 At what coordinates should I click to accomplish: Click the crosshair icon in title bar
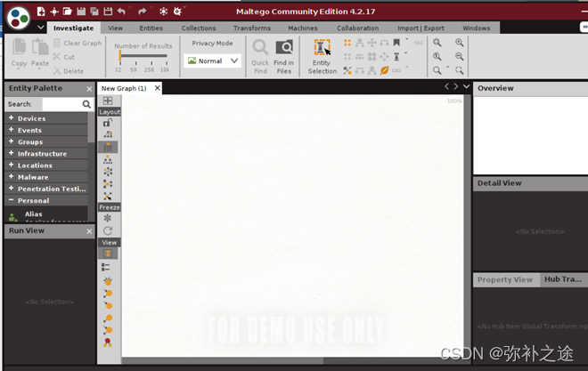(54, 12)
